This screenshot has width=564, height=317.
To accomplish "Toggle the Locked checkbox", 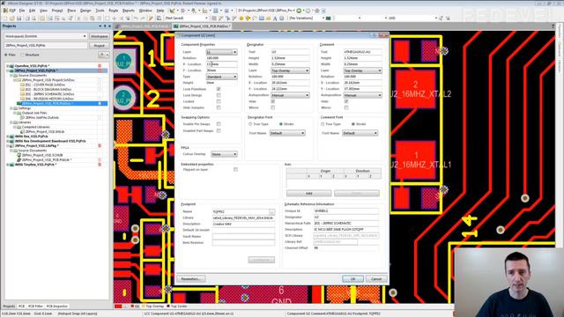I will 219,101.
